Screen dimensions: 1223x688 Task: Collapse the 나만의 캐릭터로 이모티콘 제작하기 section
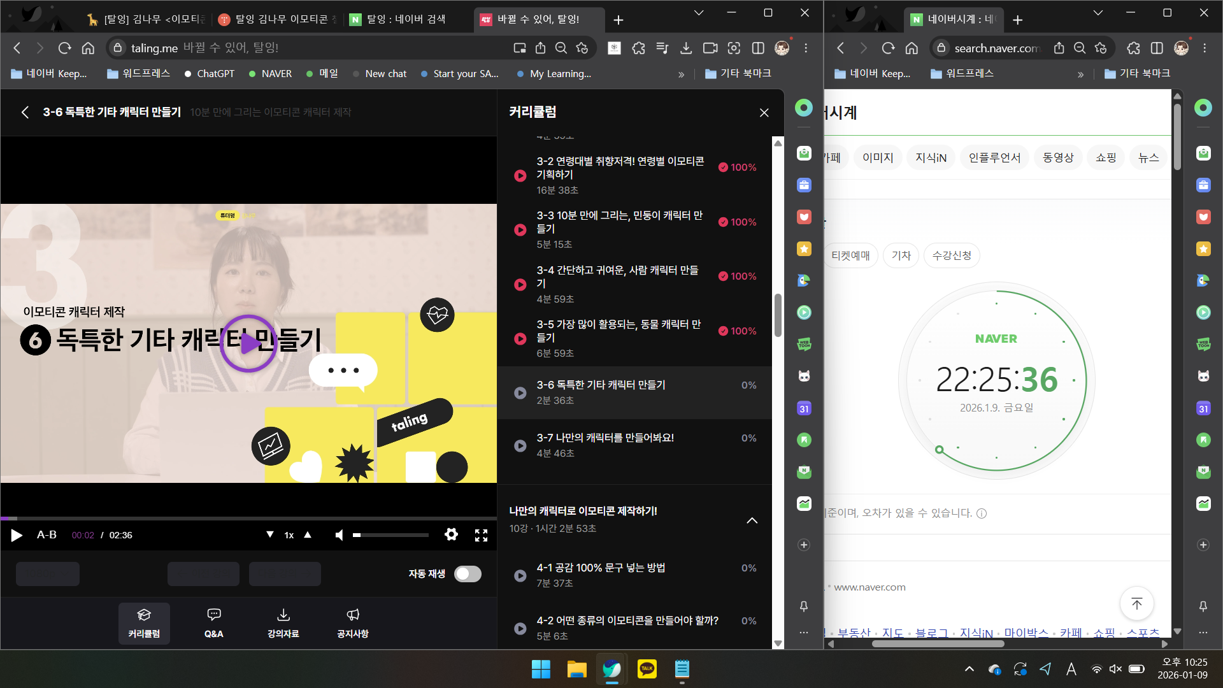tap(752, 520)
